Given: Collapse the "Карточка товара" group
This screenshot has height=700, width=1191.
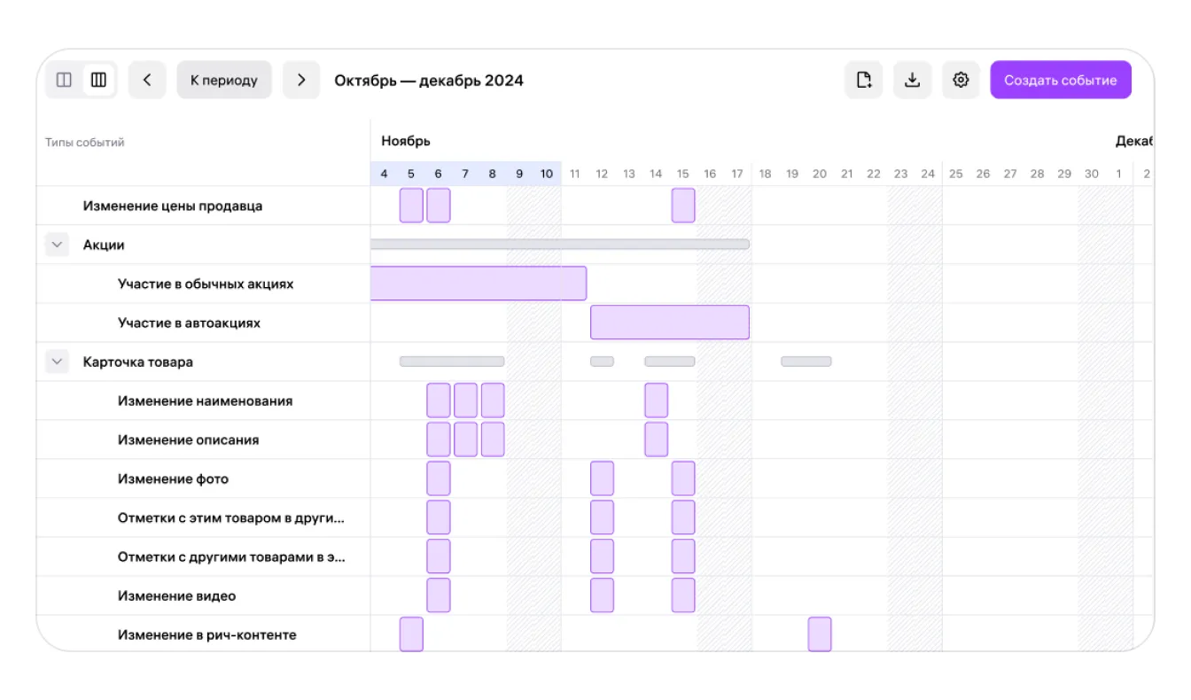Looking at the screenshot, I should [58, 362].
